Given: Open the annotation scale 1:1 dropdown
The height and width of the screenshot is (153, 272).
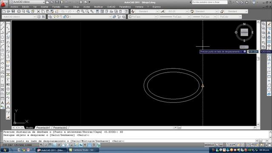Looking at the screenshot, I should 231,145.
